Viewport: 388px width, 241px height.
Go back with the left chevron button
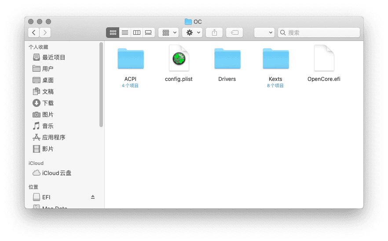33,33
